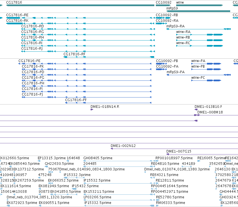238x207 pixels.
Task: Select transcript label CG17816-RK
Action: pos(17,21)
